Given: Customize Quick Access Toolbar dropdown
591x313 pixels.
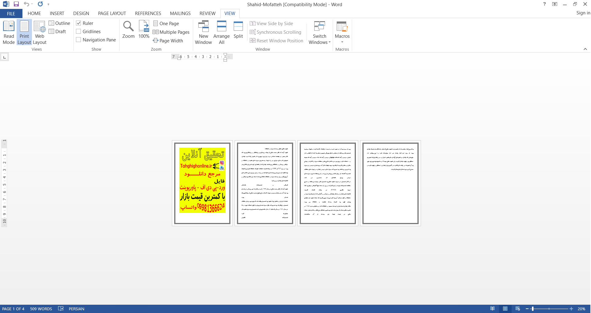Looking at the screenshot, I should (x=48, y=4).
